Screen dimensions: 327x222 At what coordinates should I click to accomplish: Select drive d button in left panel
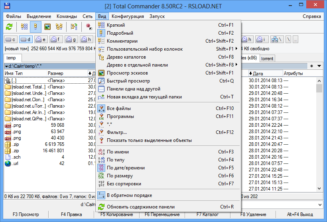click(26, 39)
